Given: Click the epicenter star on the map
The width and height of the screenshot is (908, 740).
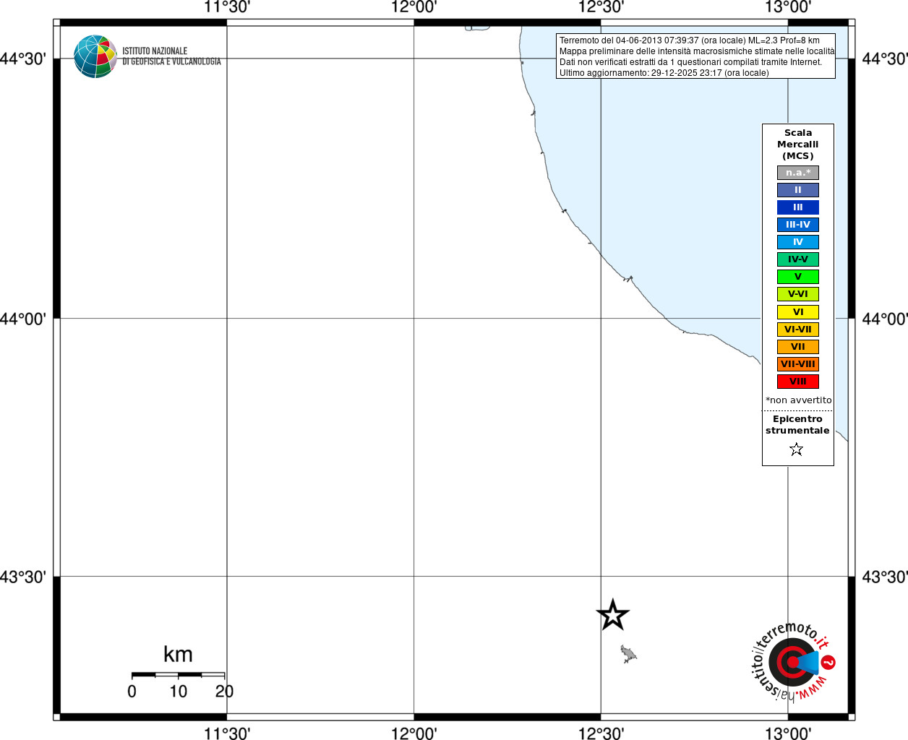Looking at the screenshot, I should pyautogui.click(x=613, y=615).
